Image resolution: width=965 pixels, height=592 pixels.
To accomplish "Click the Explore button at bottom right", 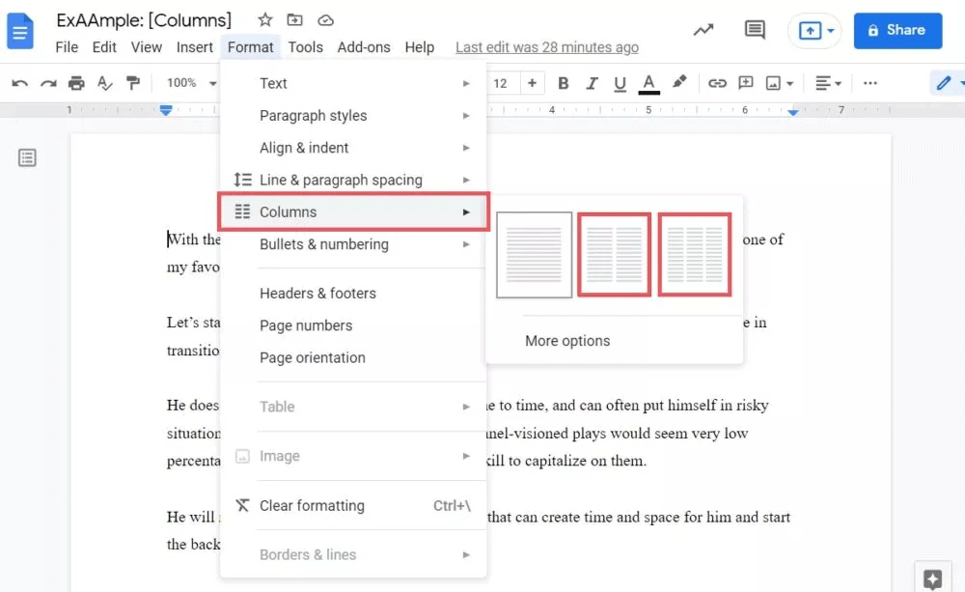I will [x=932, y=579].
